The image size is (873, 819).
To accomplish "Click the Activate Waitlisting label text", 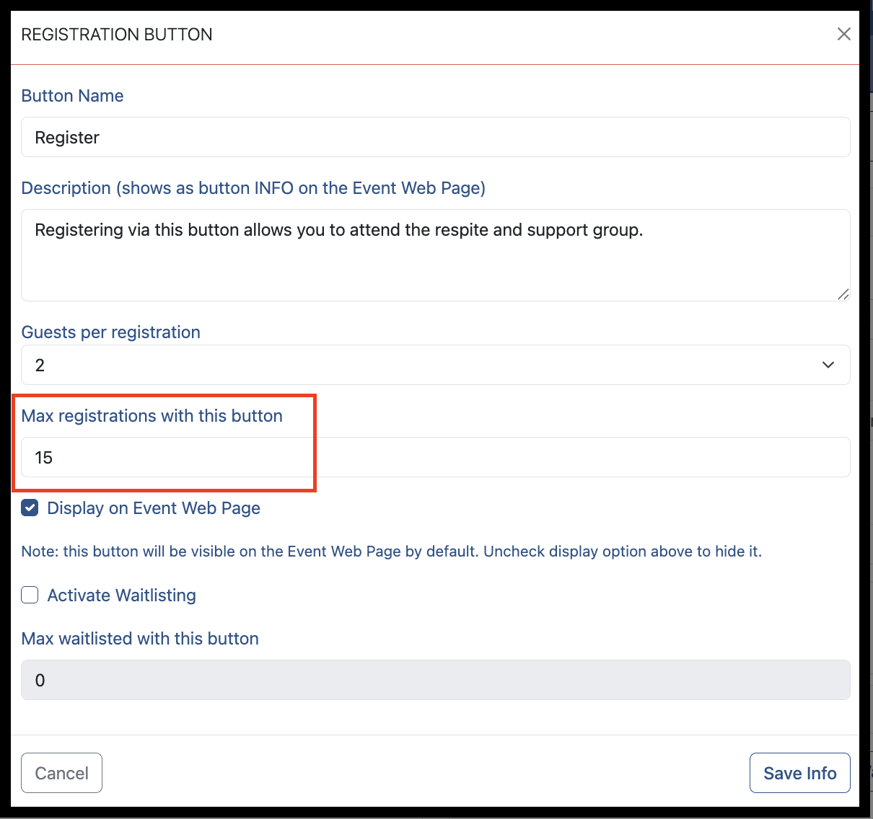I will point(122,596).
